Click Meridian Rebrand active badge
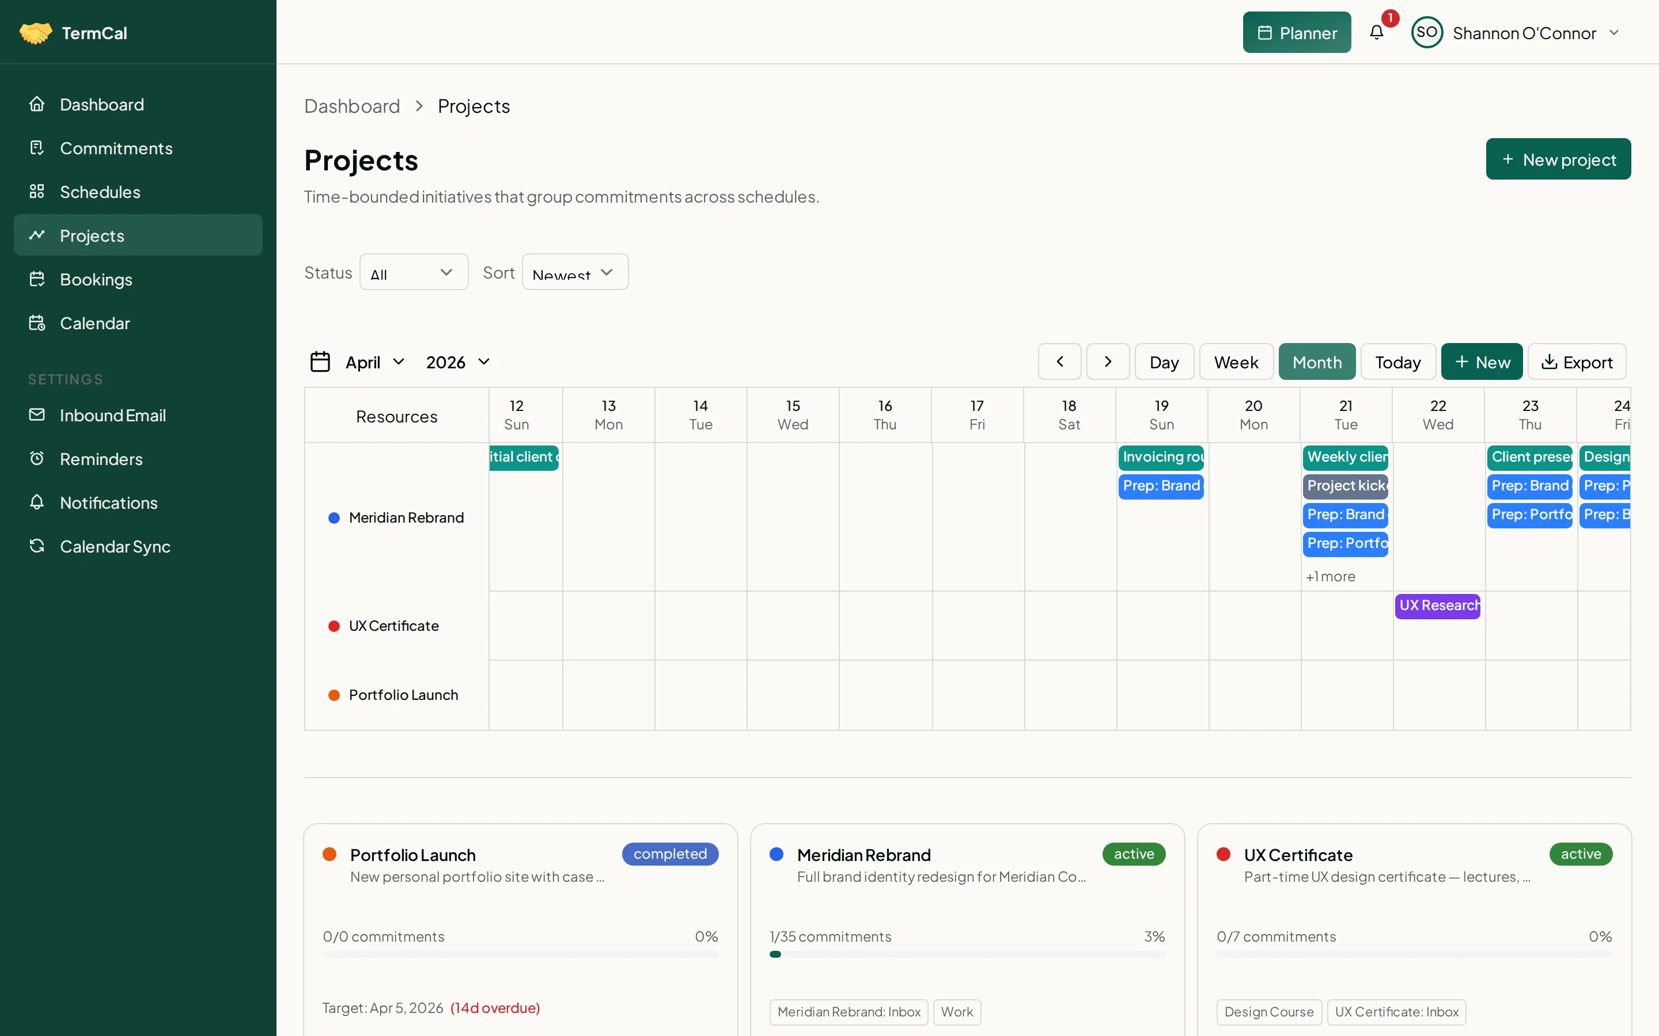This screenshot has height=1036, width=1659. [x=1134, y=854]
